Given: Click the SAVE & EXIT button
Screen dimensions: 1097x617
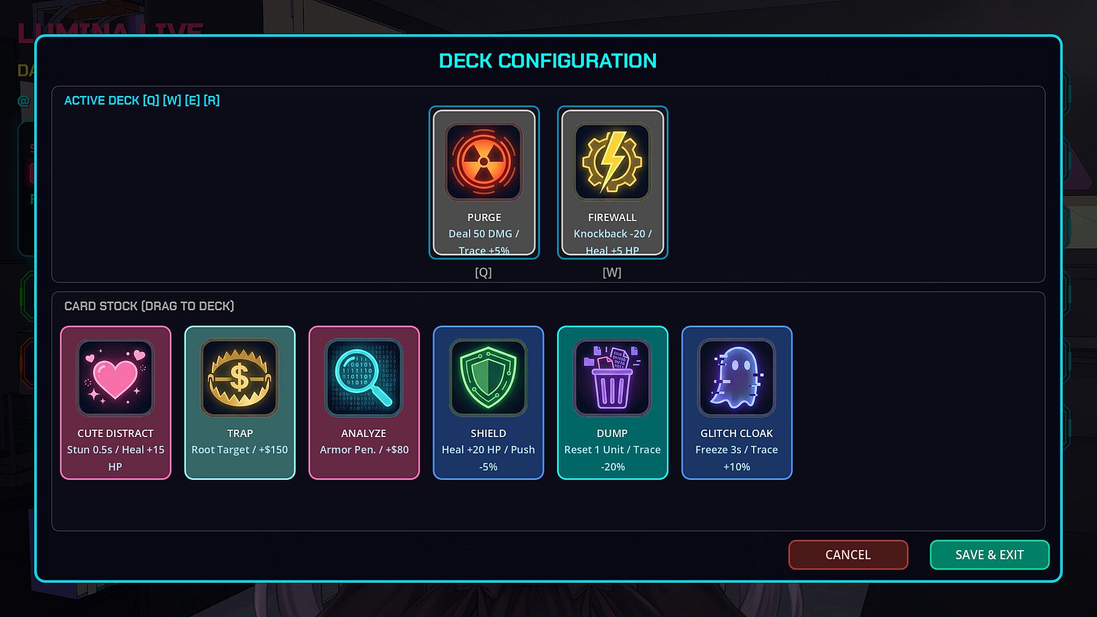Looking at the screenshot, I should point(990,555).
